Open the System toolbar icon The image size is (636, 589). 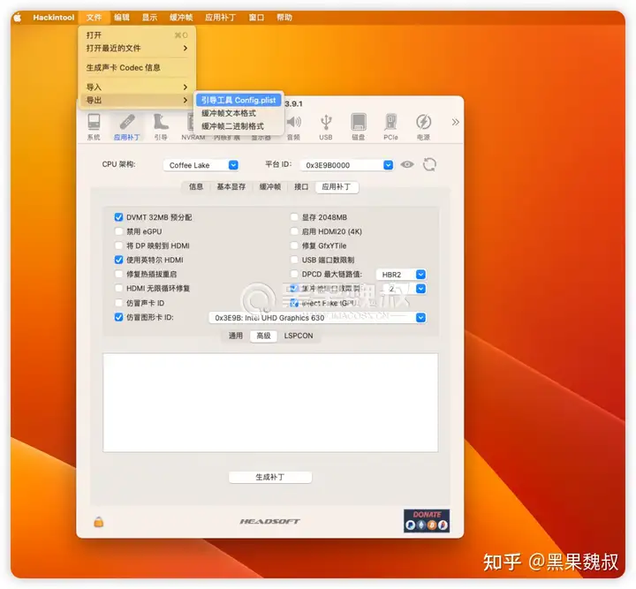click(x=94, y=126)
